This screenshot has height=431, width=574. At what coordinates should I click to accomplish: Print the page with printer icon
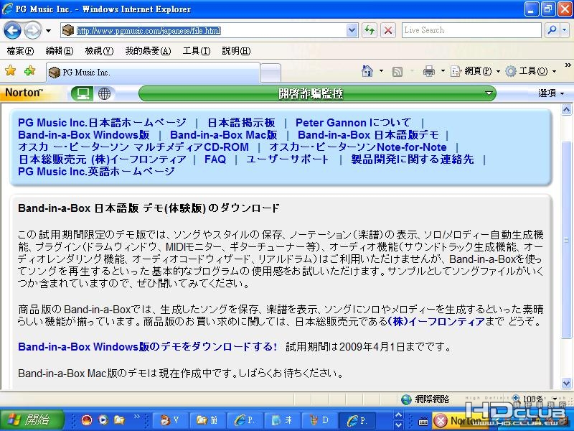(x=428, y=70)
